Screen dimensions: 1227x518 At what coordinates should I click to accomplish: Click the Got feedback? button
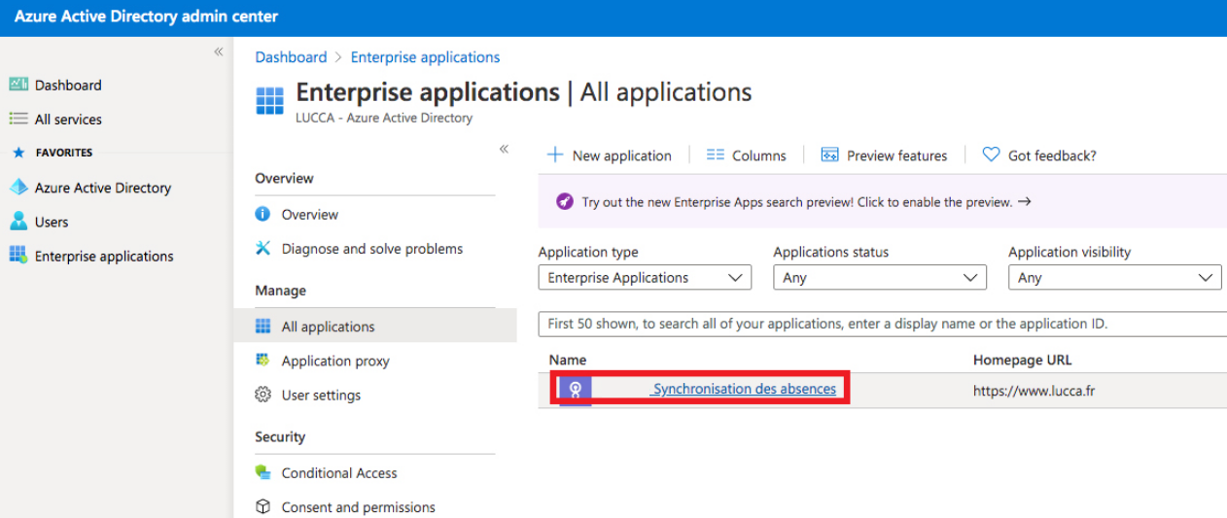coord(1039,155)
